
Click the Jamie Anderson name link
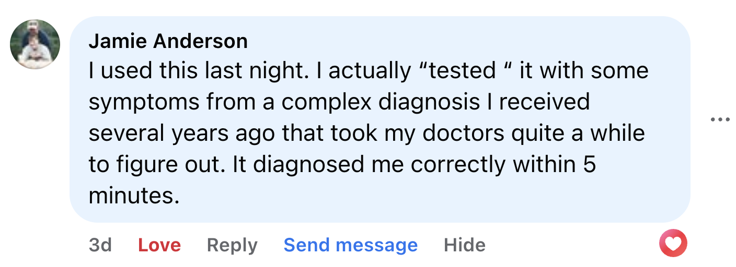[168, 41]
